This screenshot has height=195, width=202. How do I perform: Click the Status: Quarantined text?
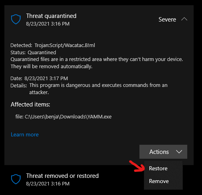pyautogui.click(x=33, y=53)
